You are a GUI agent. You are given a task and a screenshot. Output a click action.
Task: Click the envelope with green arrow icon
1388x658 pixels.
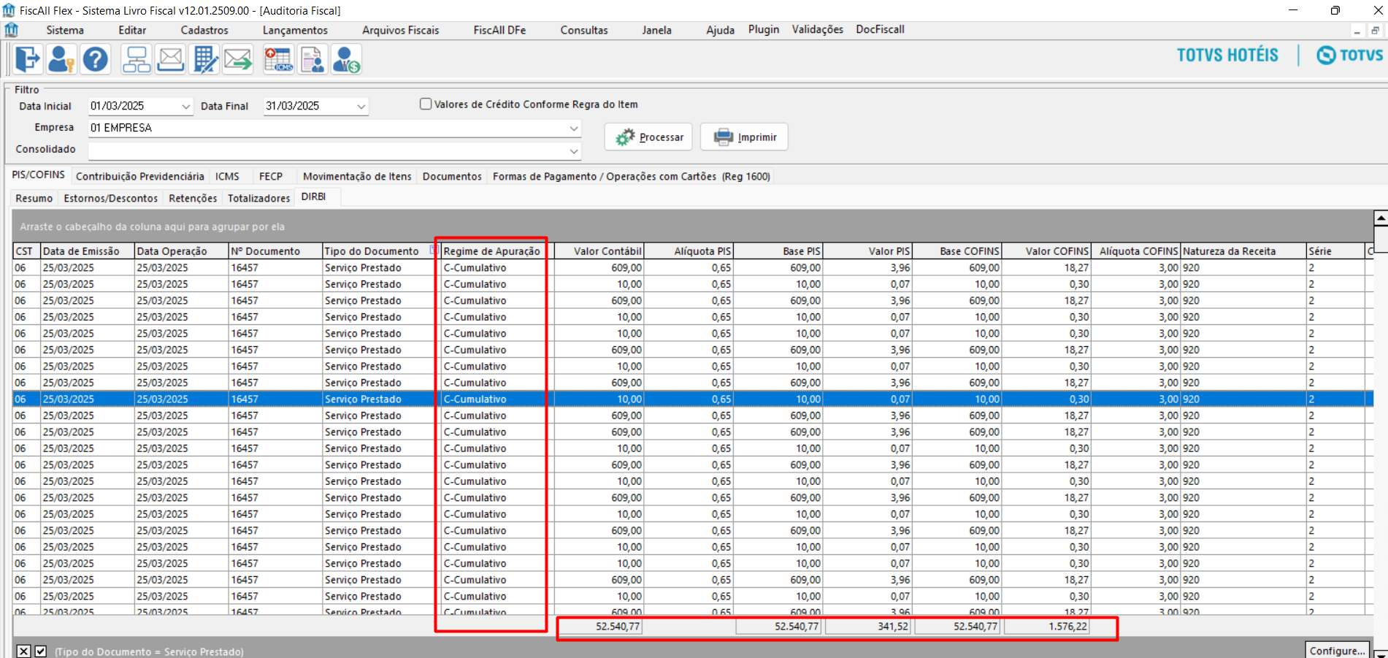tap(238, 59)
